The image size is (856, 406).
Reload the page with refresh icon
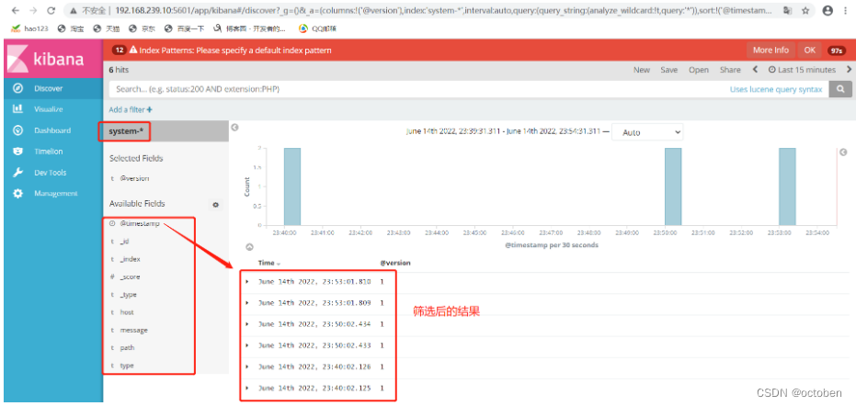pos(51,10)
